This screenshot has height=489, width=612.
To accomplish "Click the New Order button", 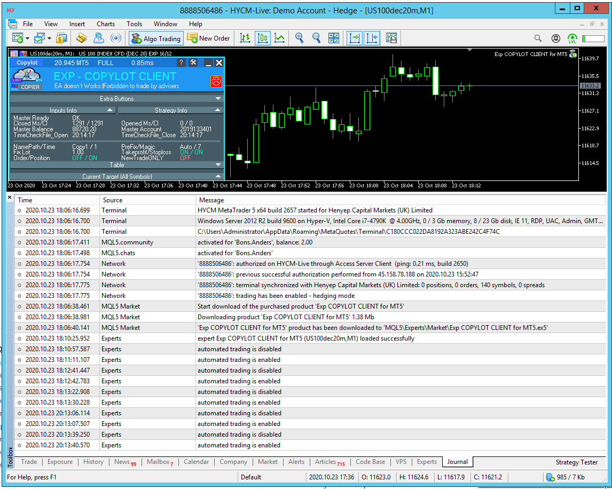I will coord(209,38).
